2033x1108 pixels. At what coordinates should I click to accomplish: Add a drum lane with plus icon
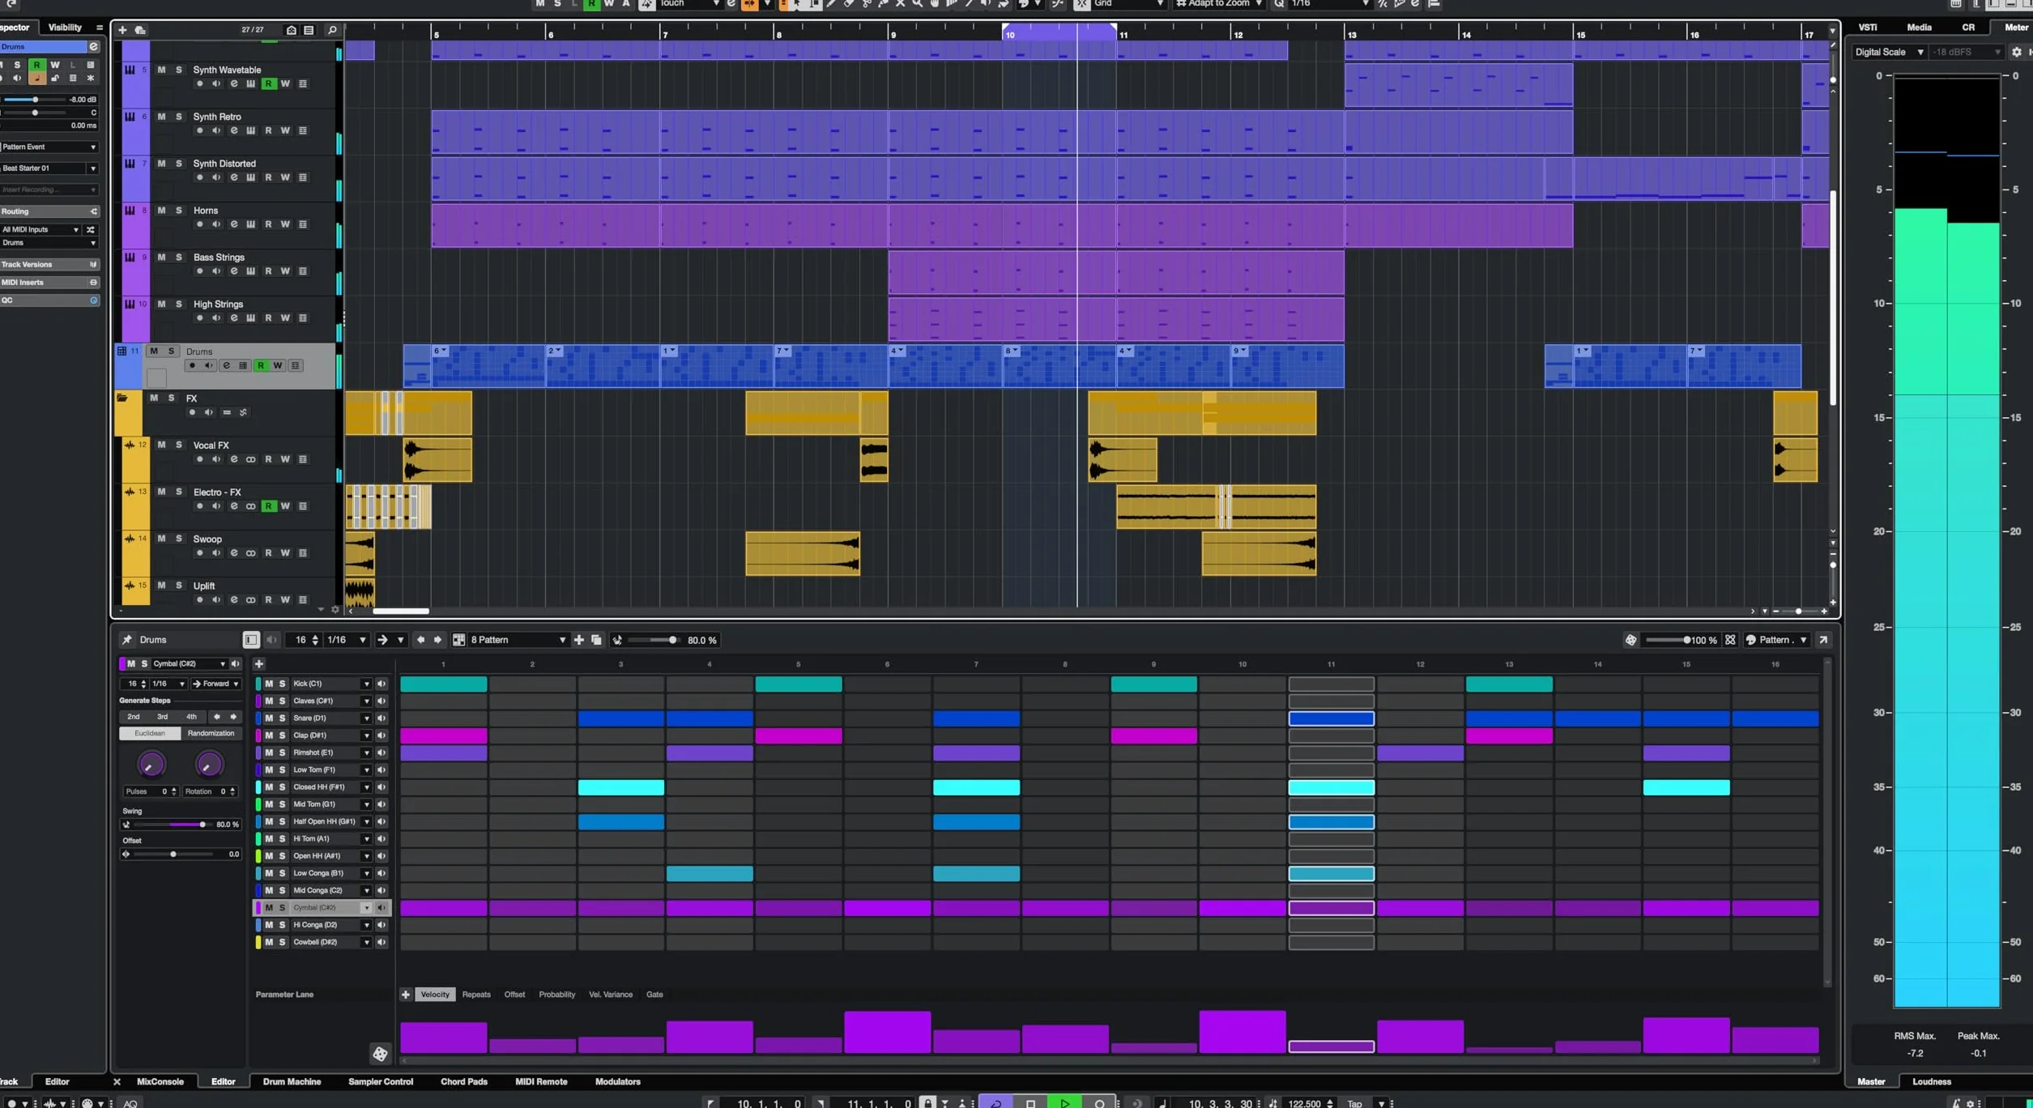point(259,664)
